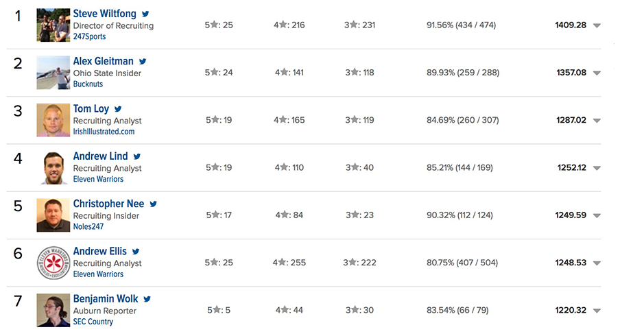620x336 pixels.
Task: Click Andrew Lind's Twitter bird icon
Action: pyautogui.click(x=136, y=156)
